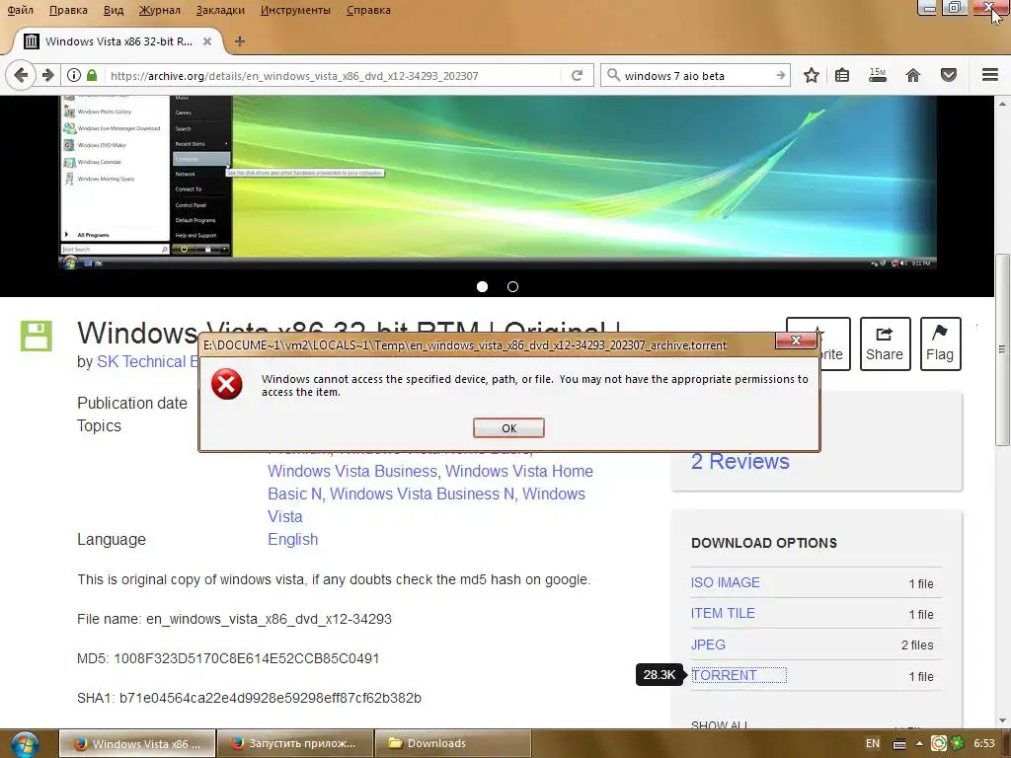Viewport: 1011px width, 758px height.
Task: Show hidden tray icons arrow
Action: click(x=919, y=744)
